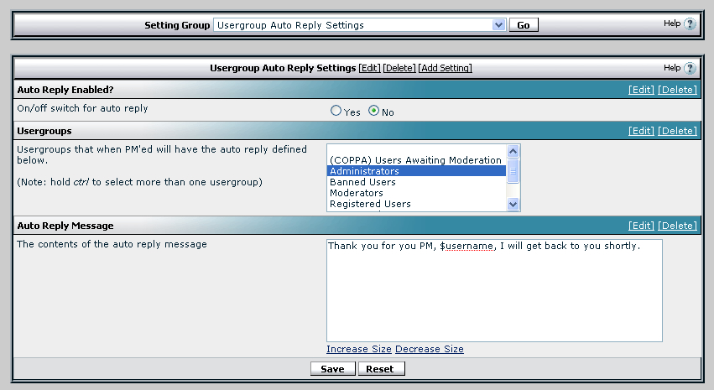
Task: Open the Setting Group dropdown
Action: click(x=499, y=25)
